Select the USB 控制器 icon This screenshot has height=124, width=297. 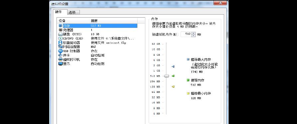pos(61,51)
